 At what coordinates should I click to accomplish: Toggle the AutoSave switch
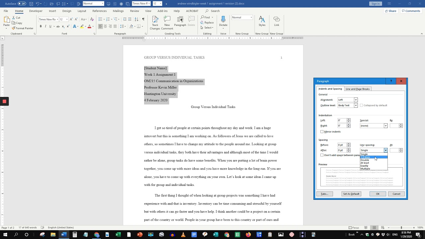(x=22, y=4)
